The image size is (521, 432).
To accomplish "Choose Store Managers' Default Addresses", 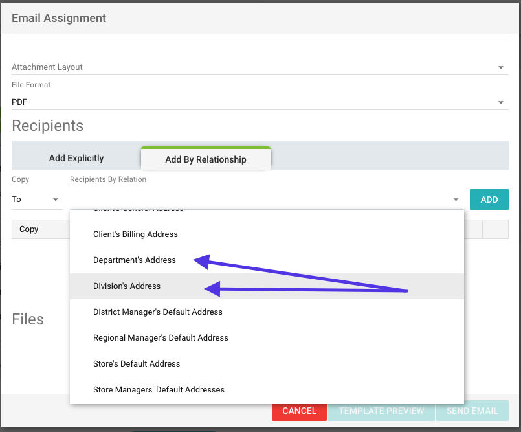I will (x=159, y=390).
